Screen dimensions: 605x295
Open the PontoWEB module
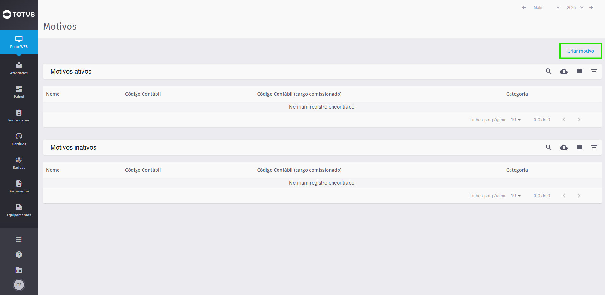tap(19, 42)
